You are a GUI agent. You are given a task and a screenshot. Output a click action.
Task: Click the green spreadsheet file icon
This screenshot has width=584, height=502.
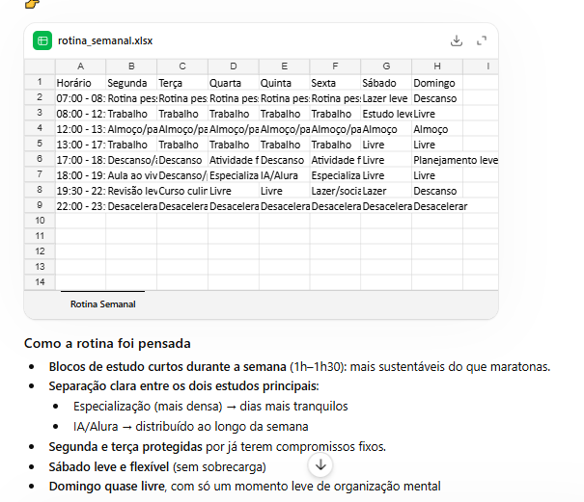pyautogui.click(x=42, y=40)
